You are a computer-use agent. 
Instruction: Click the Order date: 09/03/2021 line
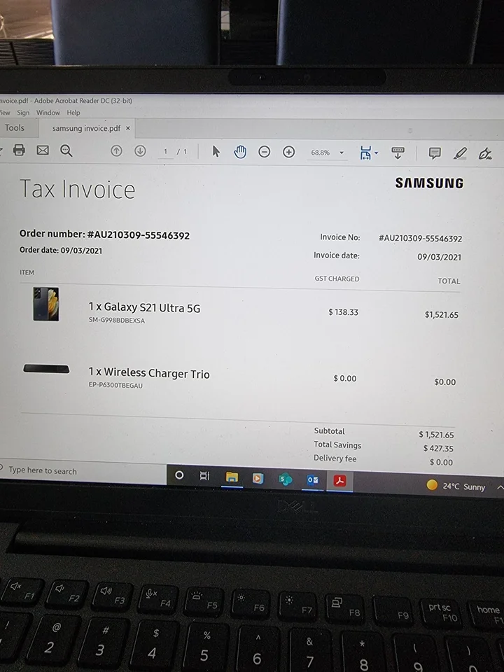pyautogui.click(x=61, y=251)
